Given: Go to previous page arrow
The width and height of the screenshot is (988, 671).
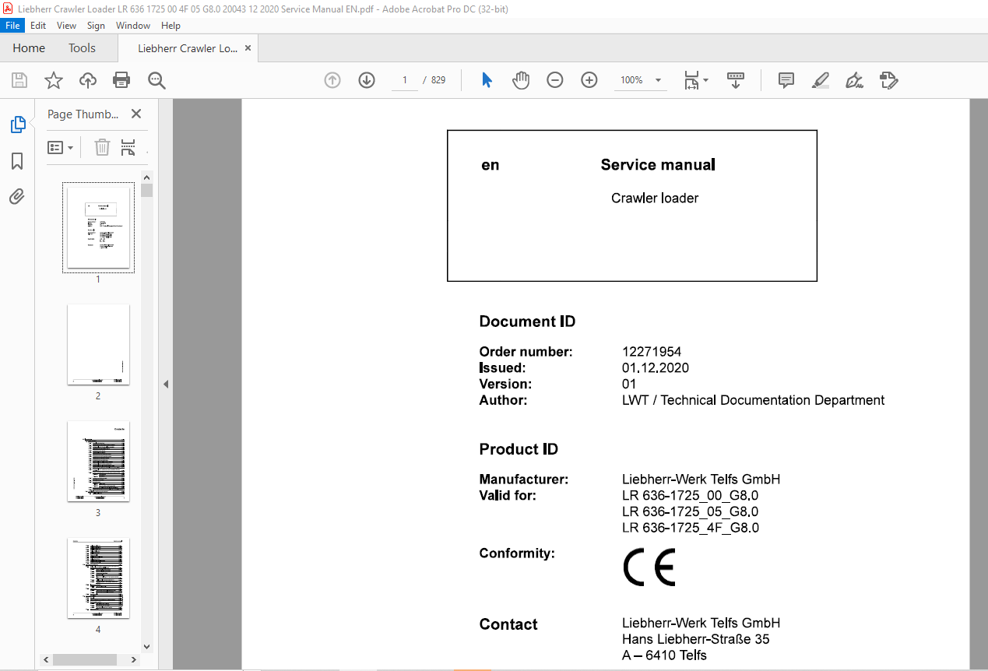Looking at the screenshot, I should (x=332, y=80).
